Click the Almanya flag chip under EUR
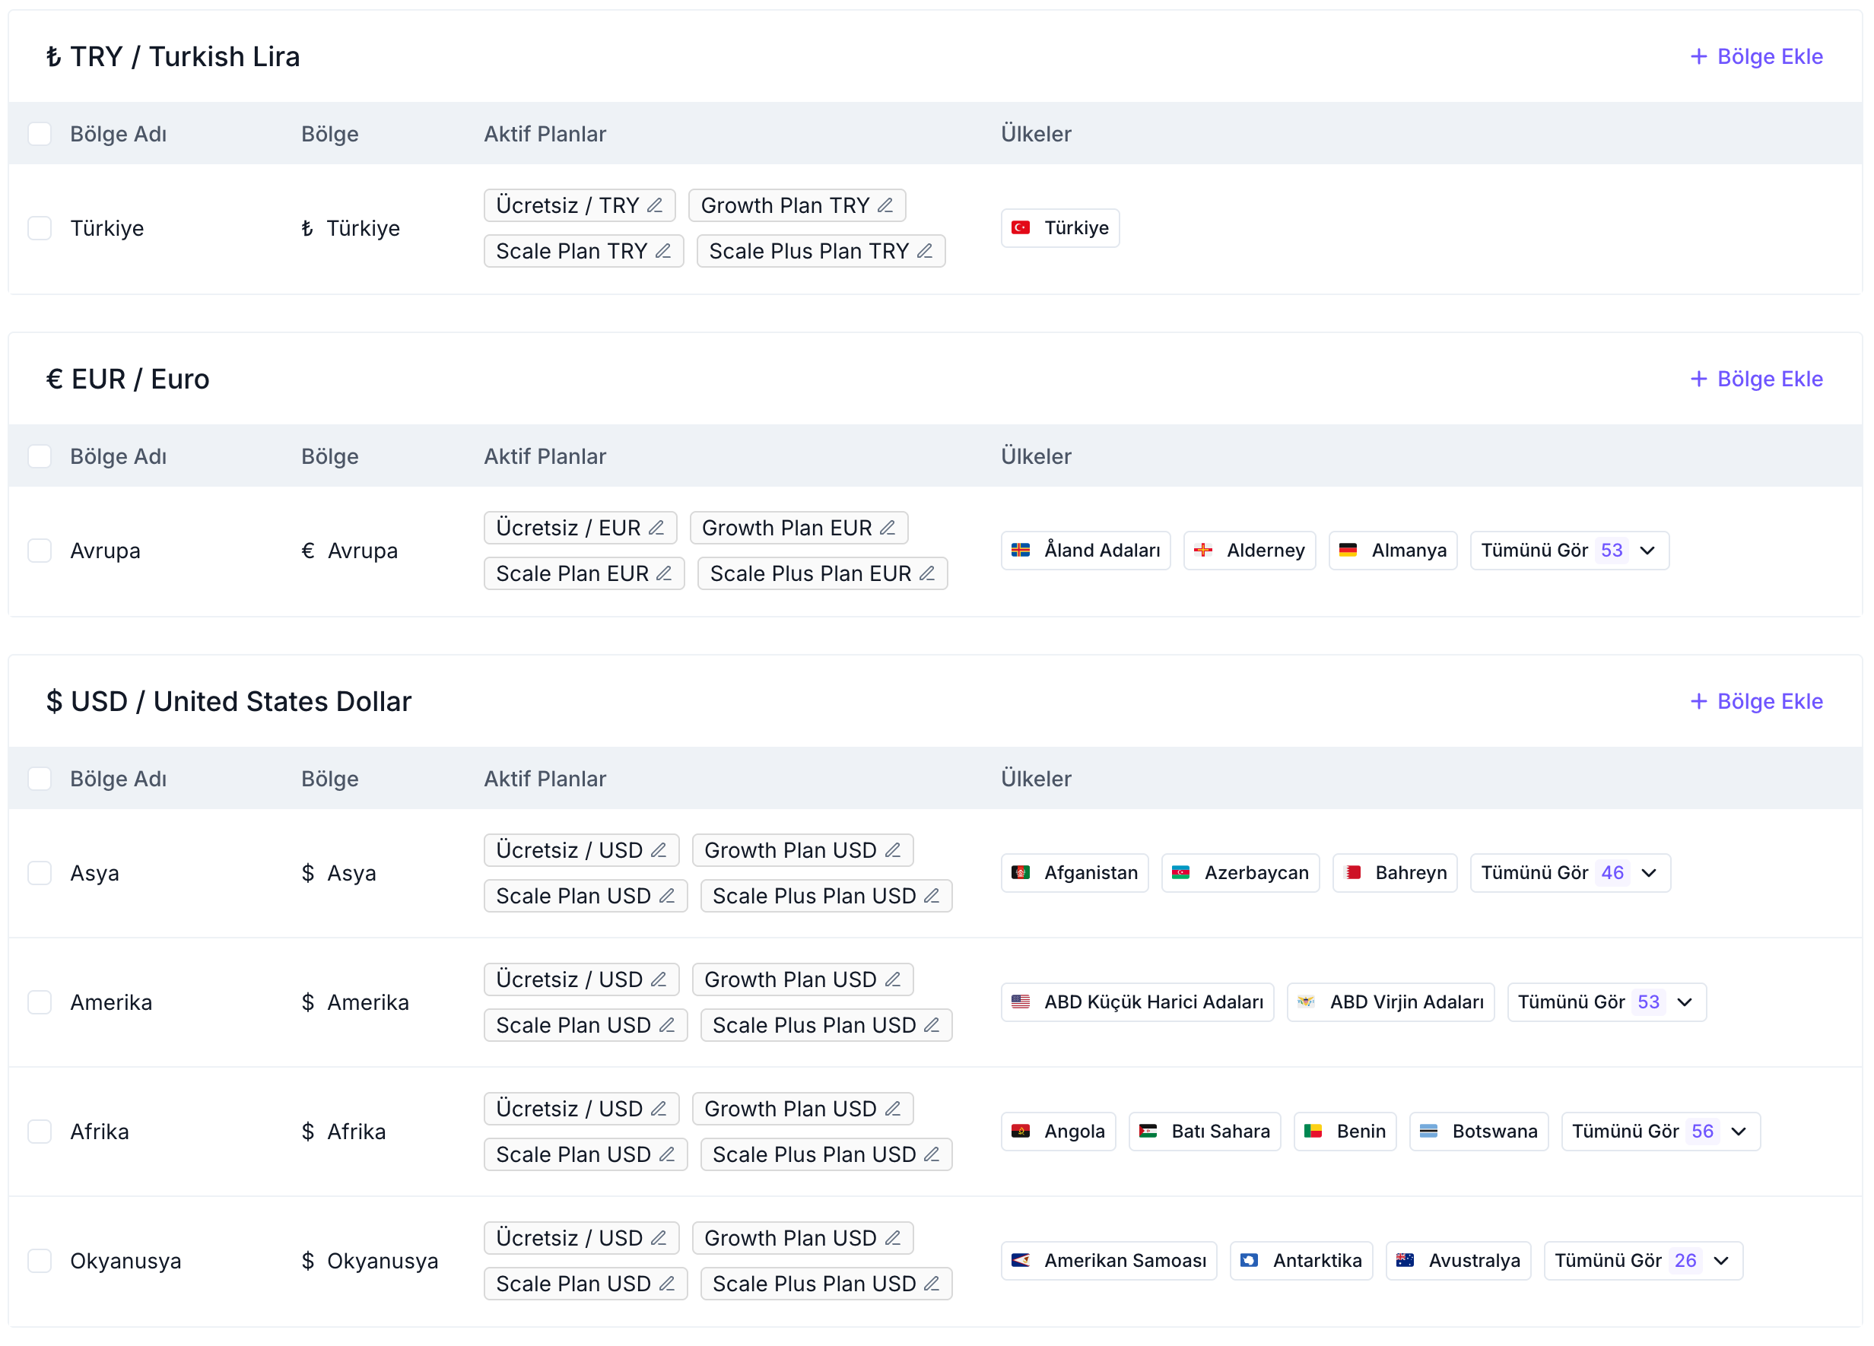The width and height of the screenshot is (1874, 1346). click(x=1393, y=550)
